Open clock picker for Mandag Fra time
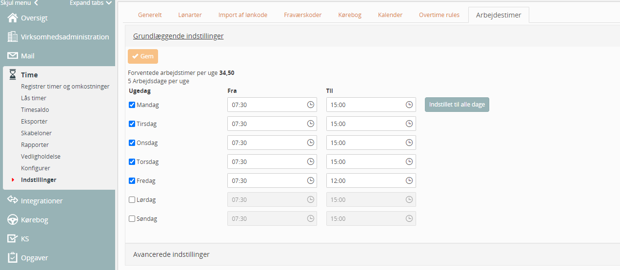 [x=310, y=105]
